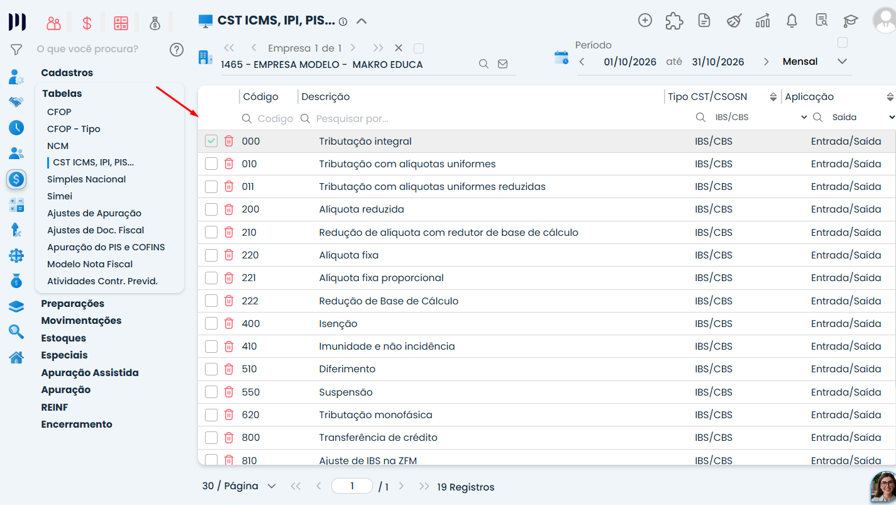The width and height of the screenshot is (896, 505).
Task: Open the document search icon in top toolbar
Action: point(821,21)
